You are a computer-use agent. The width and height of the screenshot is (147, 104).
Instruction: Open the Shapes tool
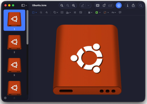[55, 12]
